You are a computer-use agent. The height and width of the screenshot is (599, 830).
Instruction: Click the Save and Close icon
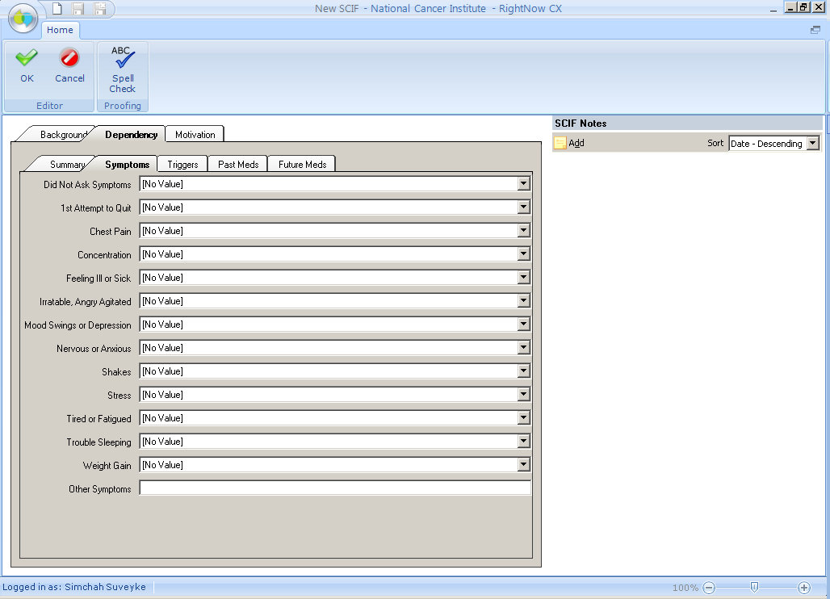(100, 9)
